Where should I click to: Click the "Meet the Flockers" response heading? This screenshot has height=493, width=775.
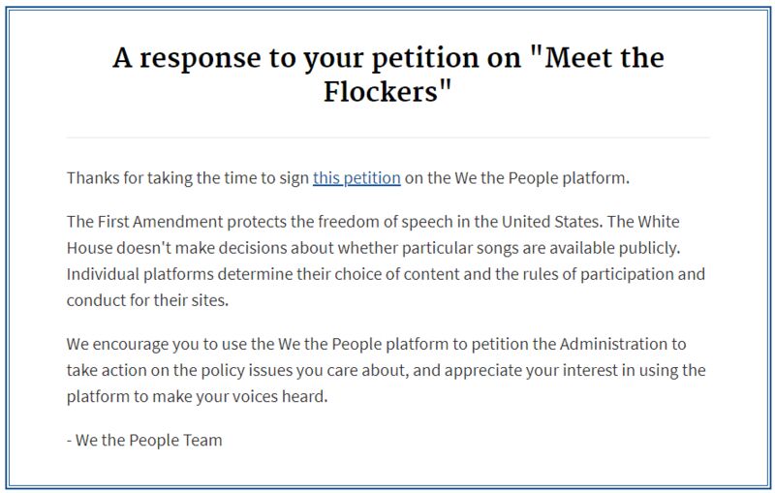[388, 75]
